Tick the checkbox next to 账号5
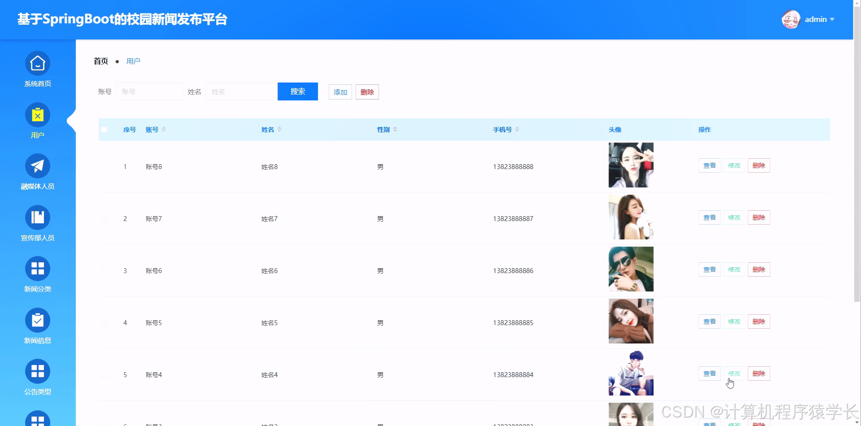This screenshot has width=861, height=426. click(x=104, y=322)
